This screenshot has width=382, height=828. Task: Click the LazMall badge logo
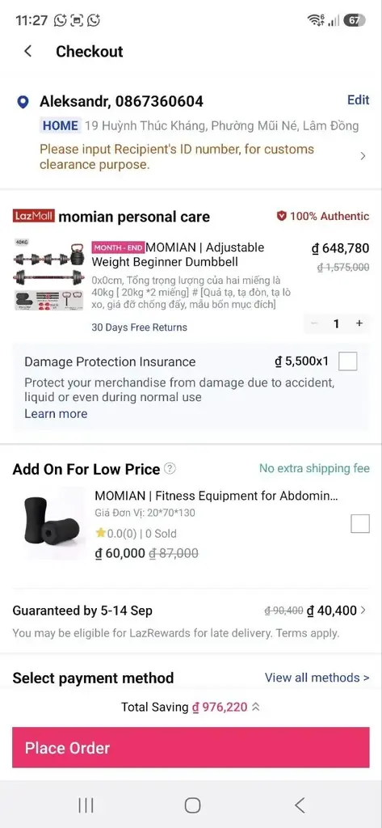coord(34,216)
